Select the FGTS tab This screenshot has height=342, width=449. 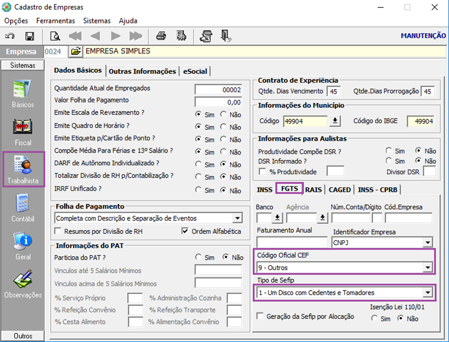[x=290, y=189]
